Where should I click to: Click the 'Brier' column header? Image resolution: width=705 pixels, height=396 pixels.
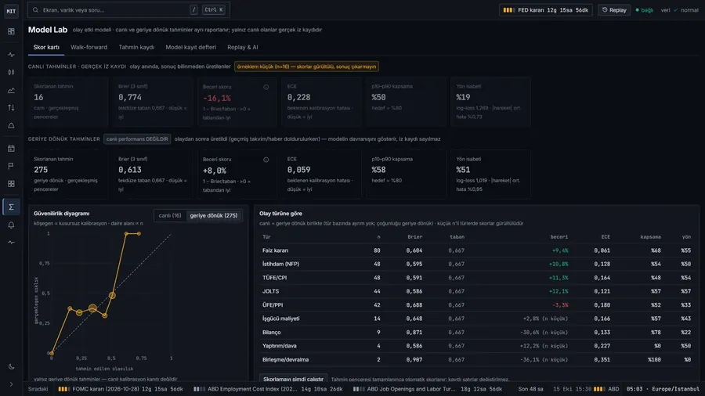[414, 236]
